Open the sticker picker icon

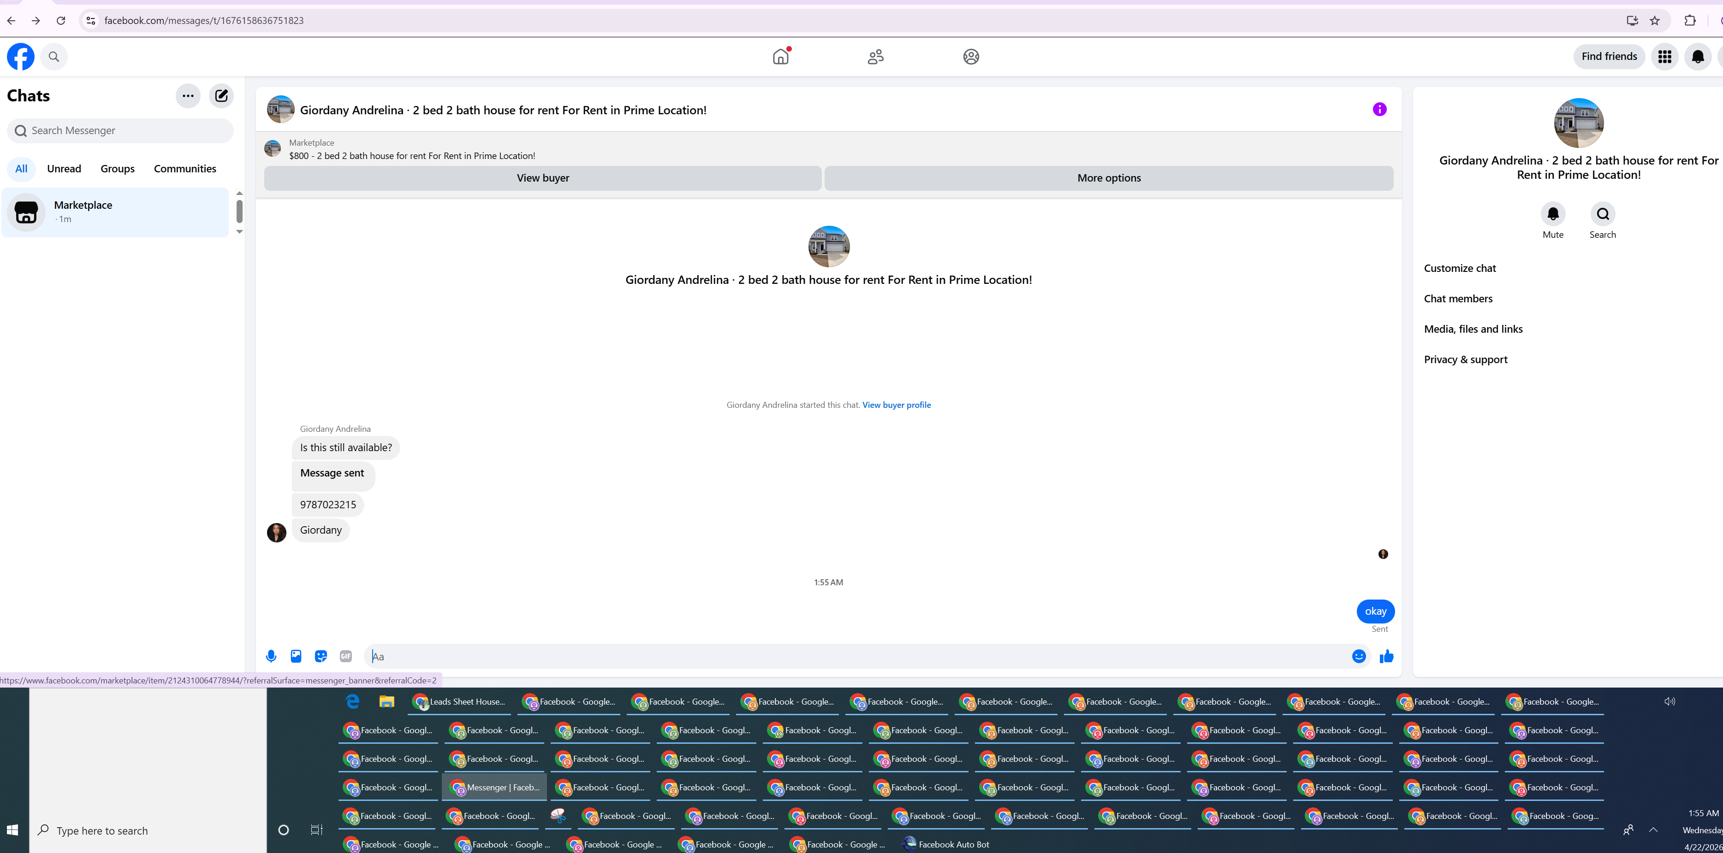[x=321, y=656]
